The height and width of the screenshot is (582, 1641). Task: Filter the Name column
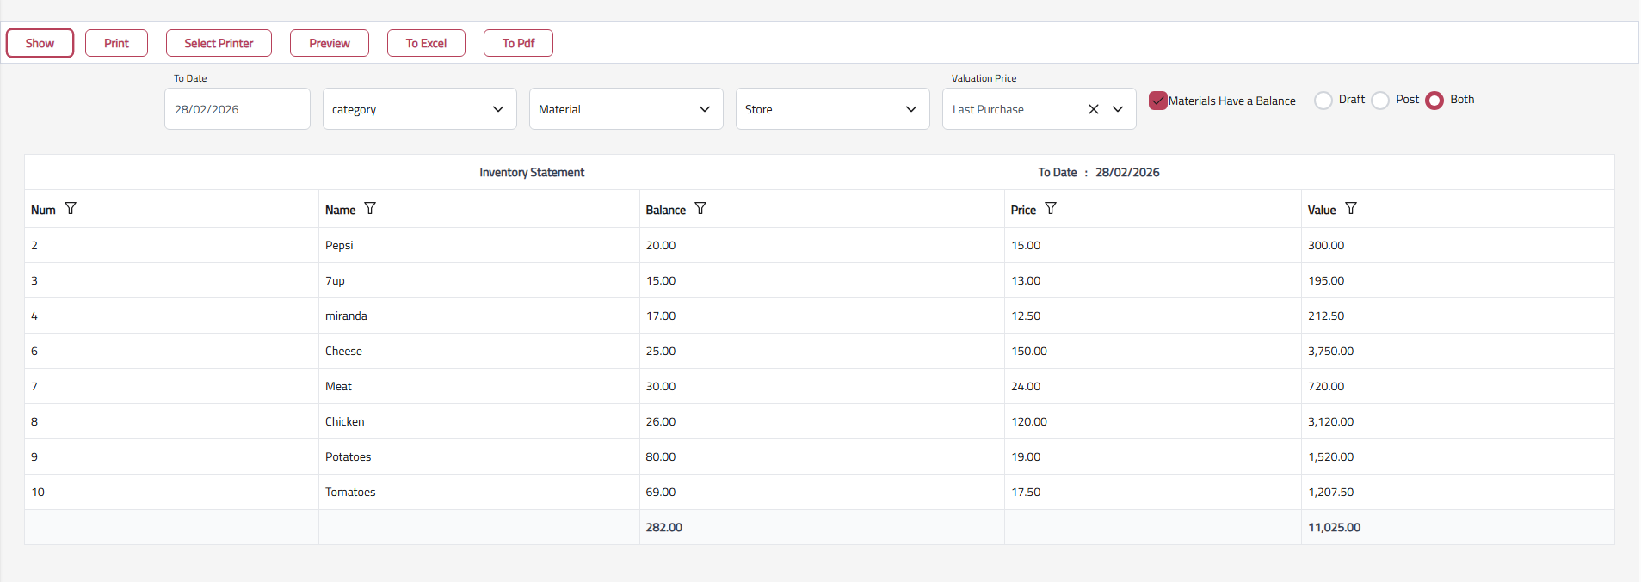click(370, 209)
